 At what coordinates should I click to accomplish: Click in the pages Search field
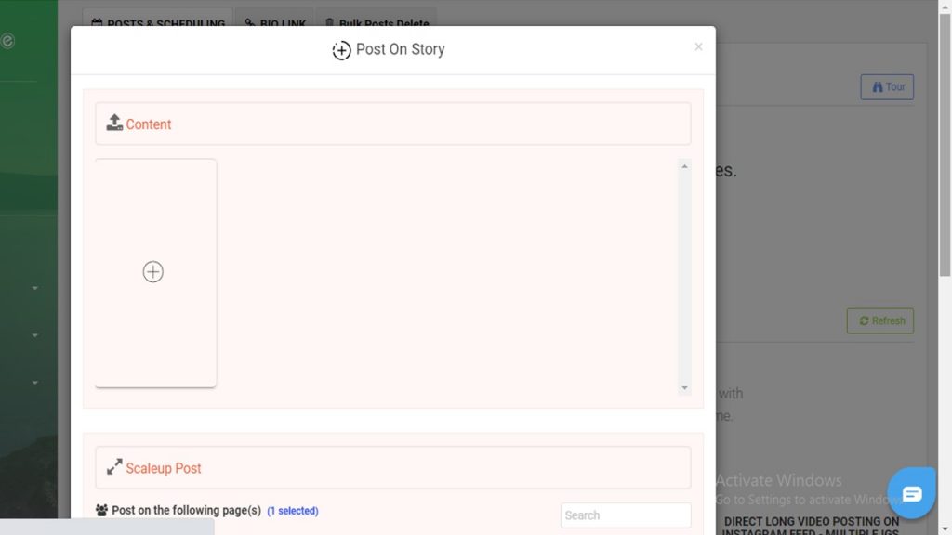tap(626, 515)
